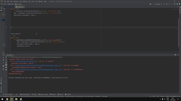
Task: Open the Notifications side panel
Action: click(180, 10)
